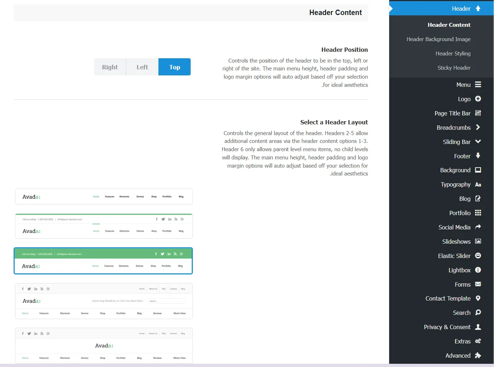494x367 pixels.
Task: Click the Slideshows picture icon
Action: [478, 241]
